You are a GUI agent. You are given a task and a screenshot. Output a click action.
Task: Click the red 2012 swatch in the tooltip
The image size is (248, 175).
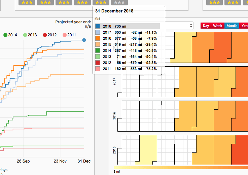[98, 63]
